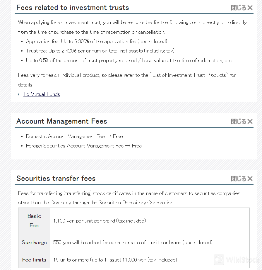
Task: Click the bullet beside Application fee item
Action: point(22,41)
